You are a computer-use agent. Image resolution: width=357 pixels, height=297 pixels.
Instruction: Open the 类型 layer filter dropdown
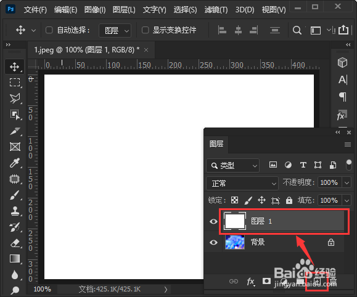(232, 166)
